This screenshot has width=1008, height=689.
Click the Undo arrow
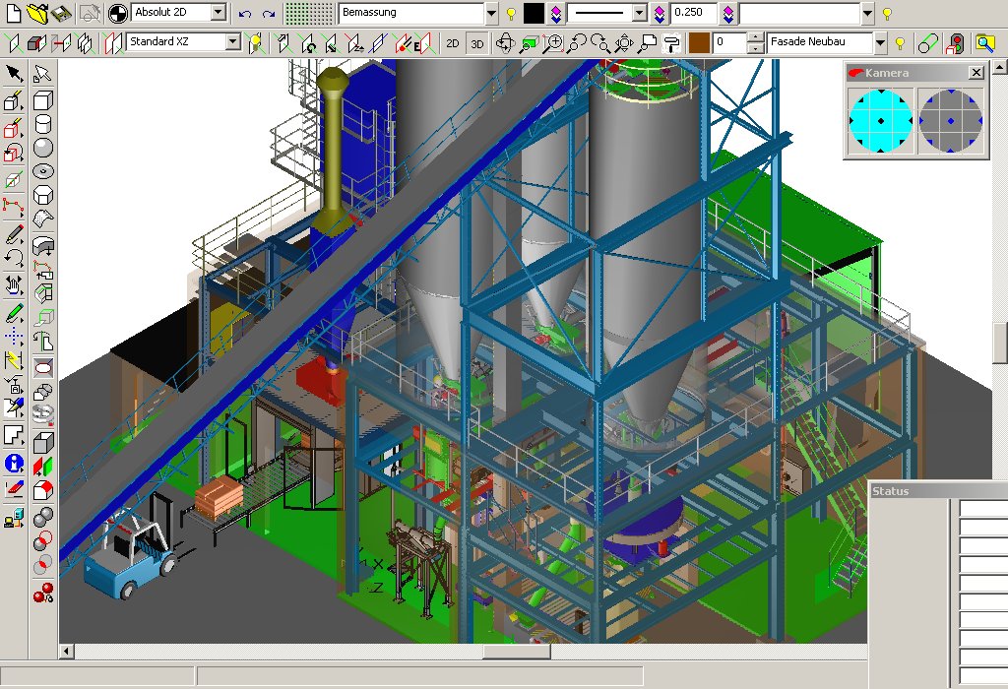click(x=245, y=14)
